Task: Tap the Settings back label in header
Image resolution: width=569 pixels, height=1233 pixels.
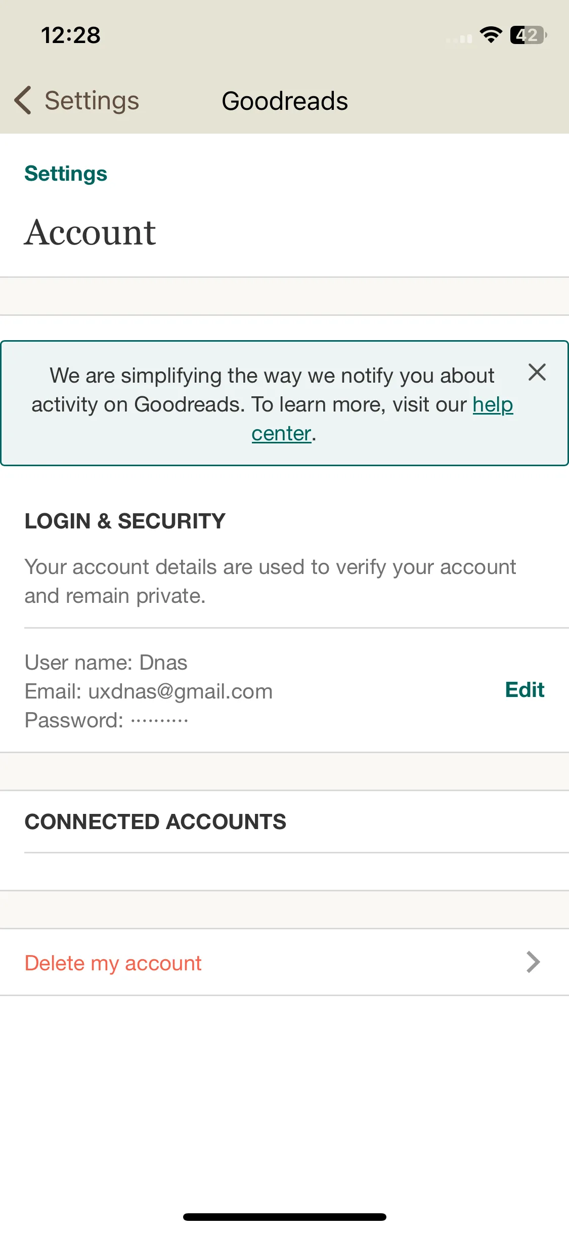Action: [x=92, y=100]
